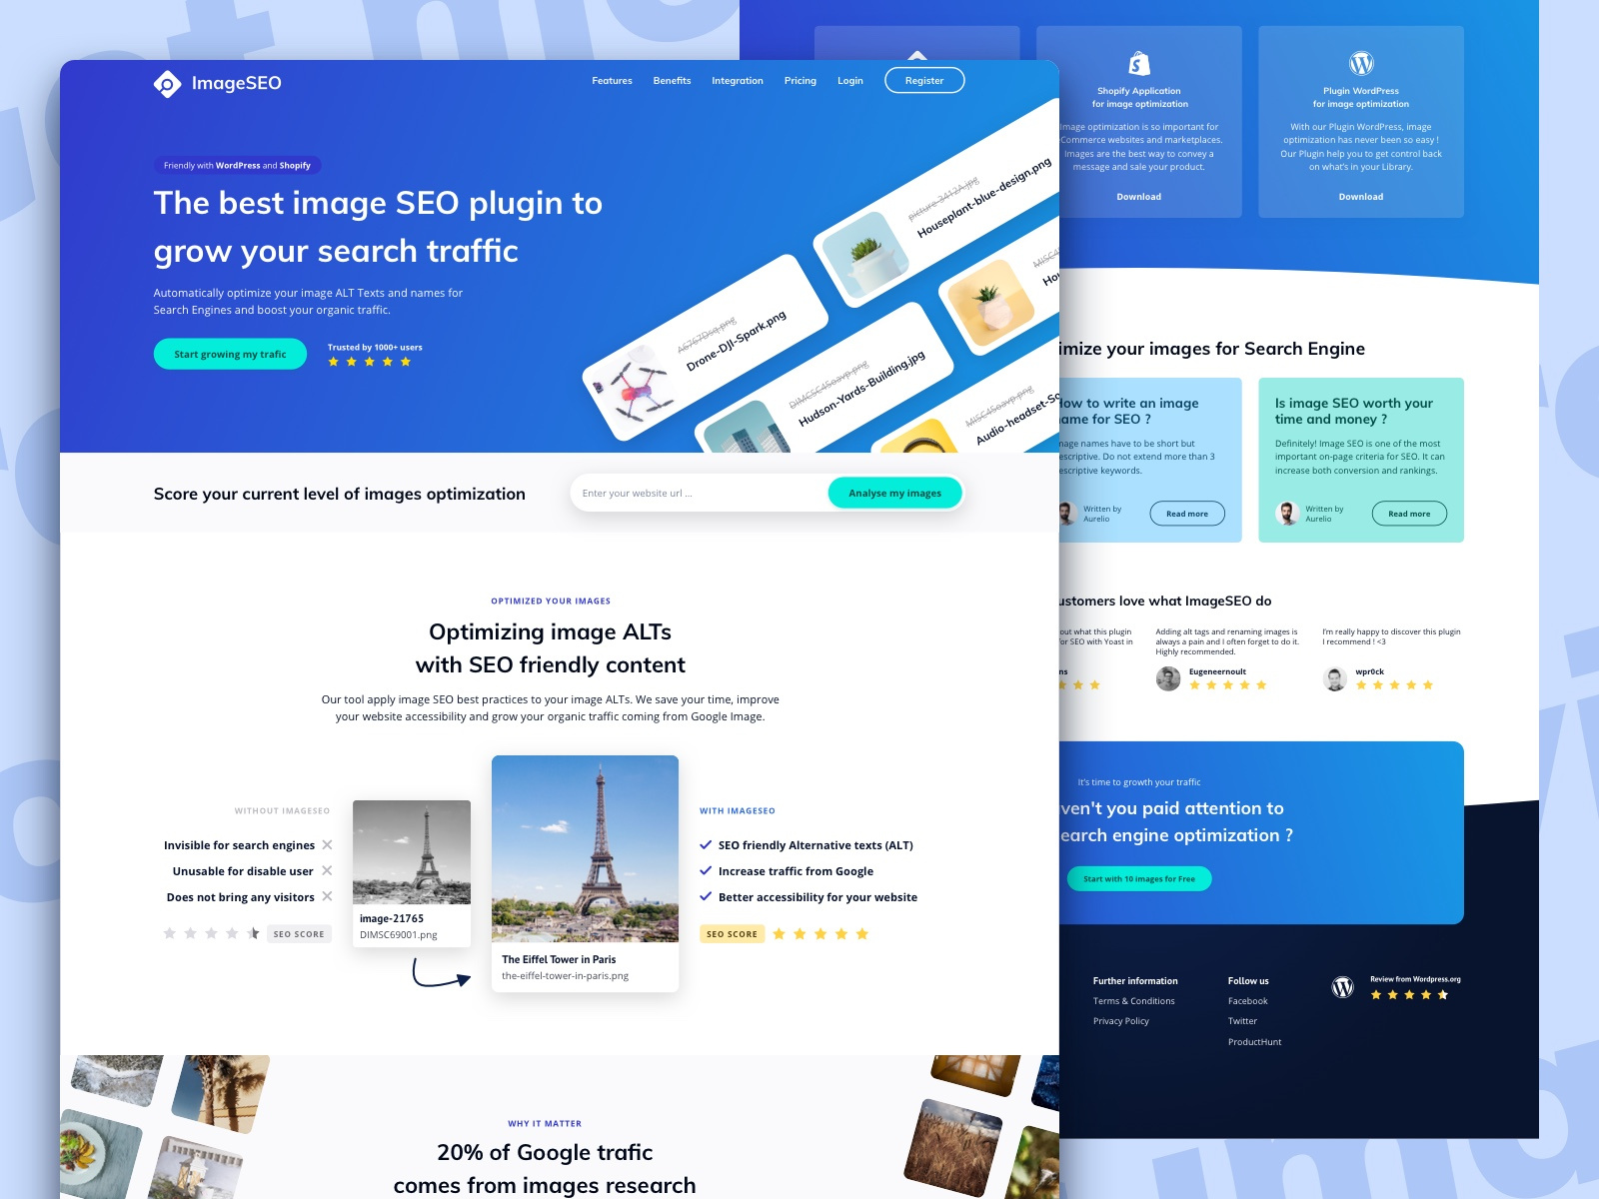Click the DIMSC69001.png filename text
Viewport: 1599px width, 1199px height.
(x=399, y=935)
